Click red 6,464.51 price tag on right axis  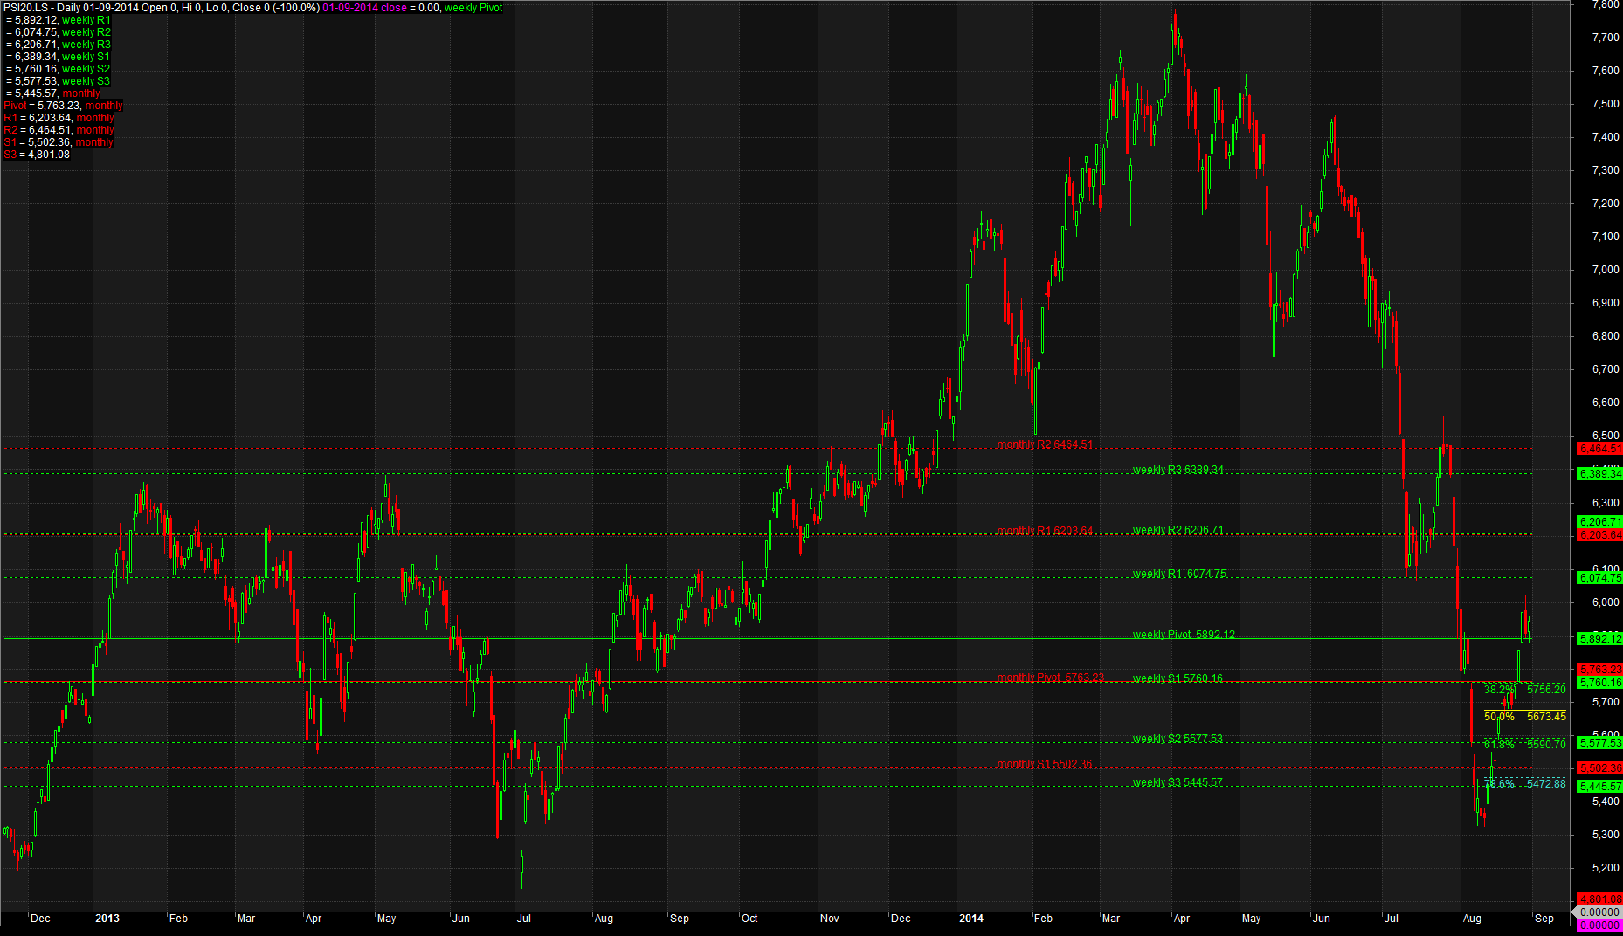[x=1599, y=449]
